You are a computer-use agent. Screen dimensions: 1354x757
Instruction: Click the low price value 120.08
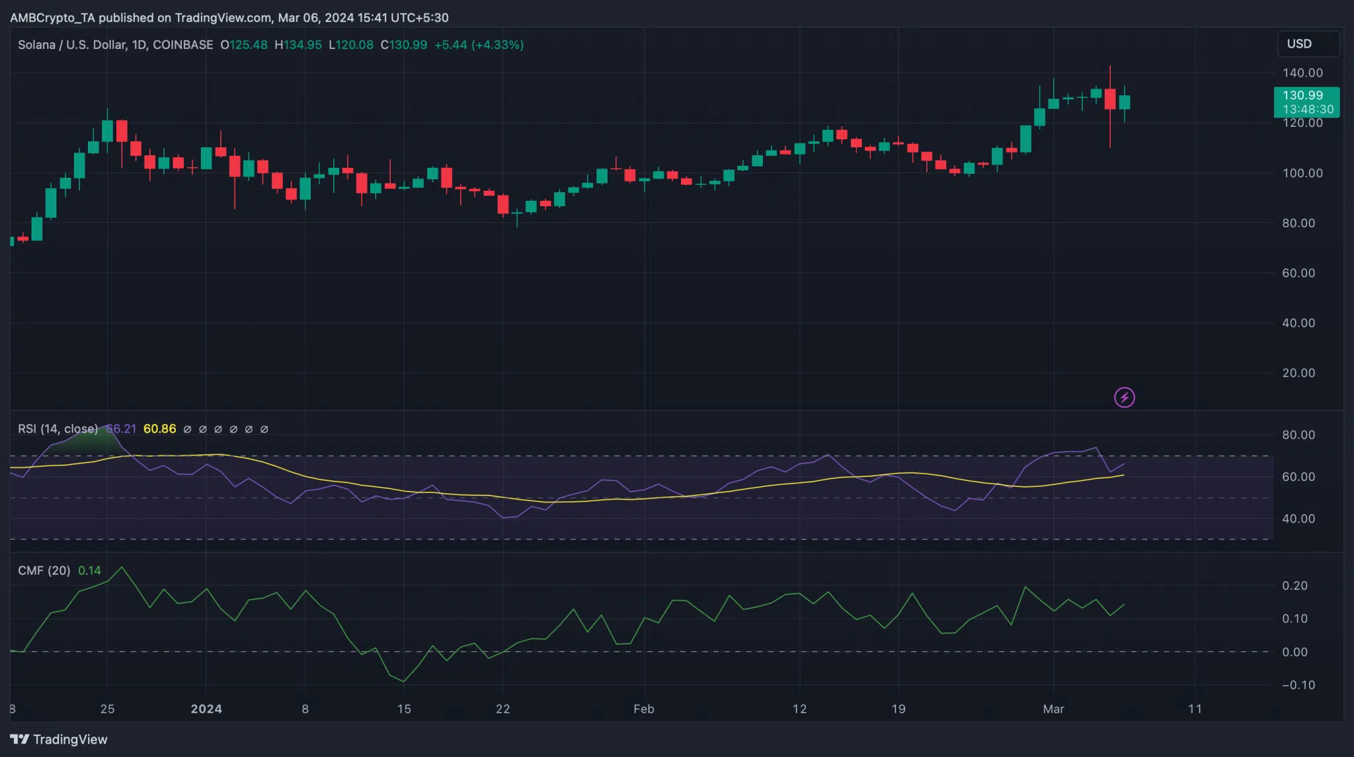point(354,44)
